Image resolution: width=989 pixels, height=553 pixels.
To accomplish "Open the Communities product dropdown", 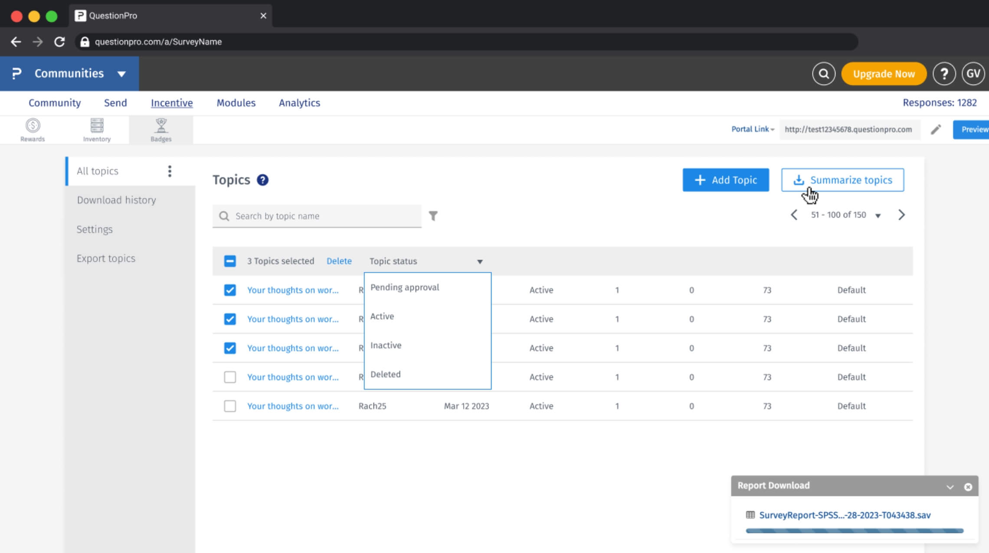I will pos(121,74).
